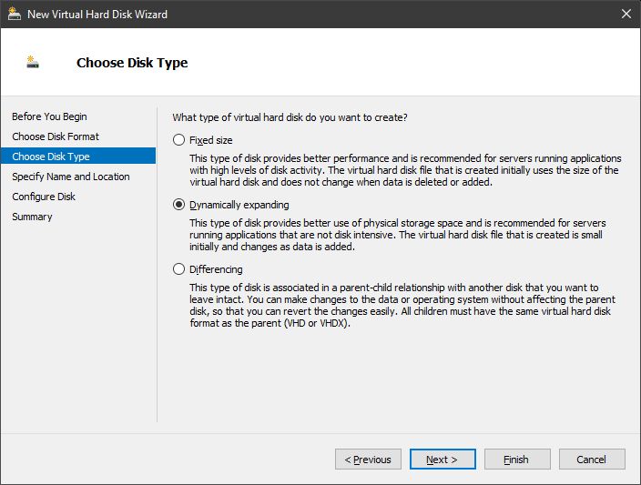Click the New Virtual Hard Disk Wizard title
Image resolution: width=641 pixels, height=485 pixels.
click(97, 15)
